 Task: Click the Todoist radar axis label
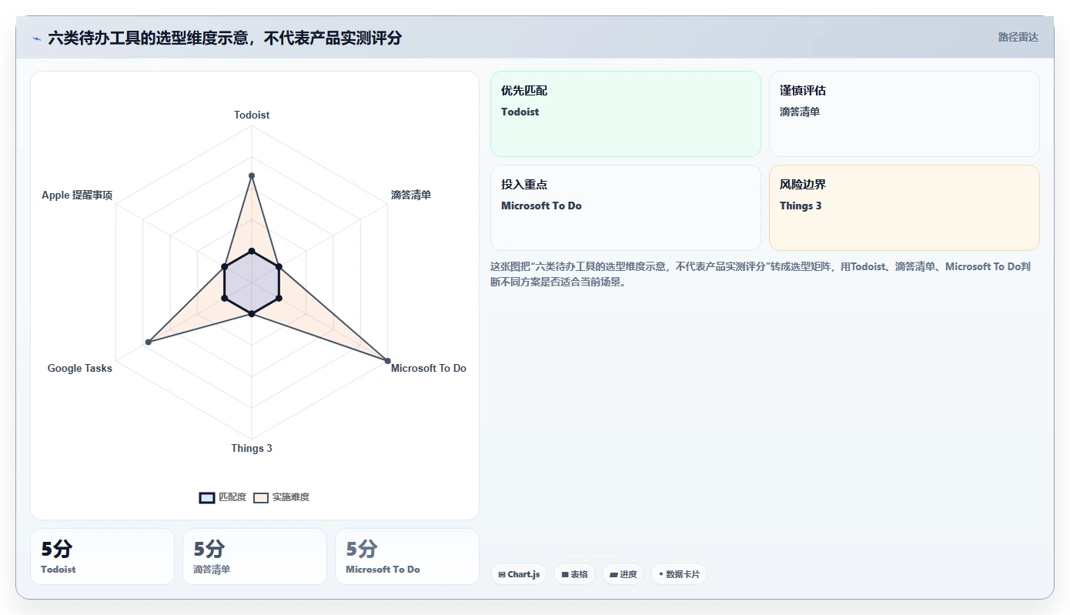pyautogui.click(x=252, y=115)
